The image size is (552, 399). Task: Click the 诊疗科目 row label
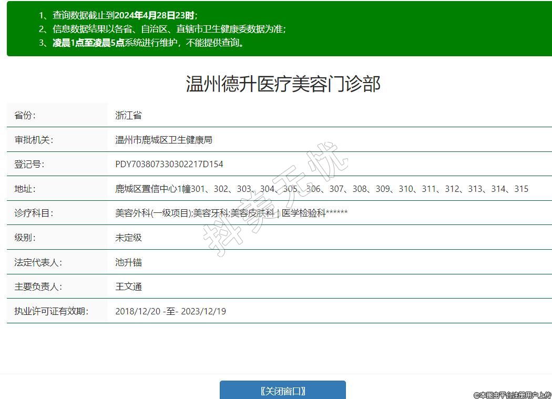pyautogui.click(x=34, y=213)
